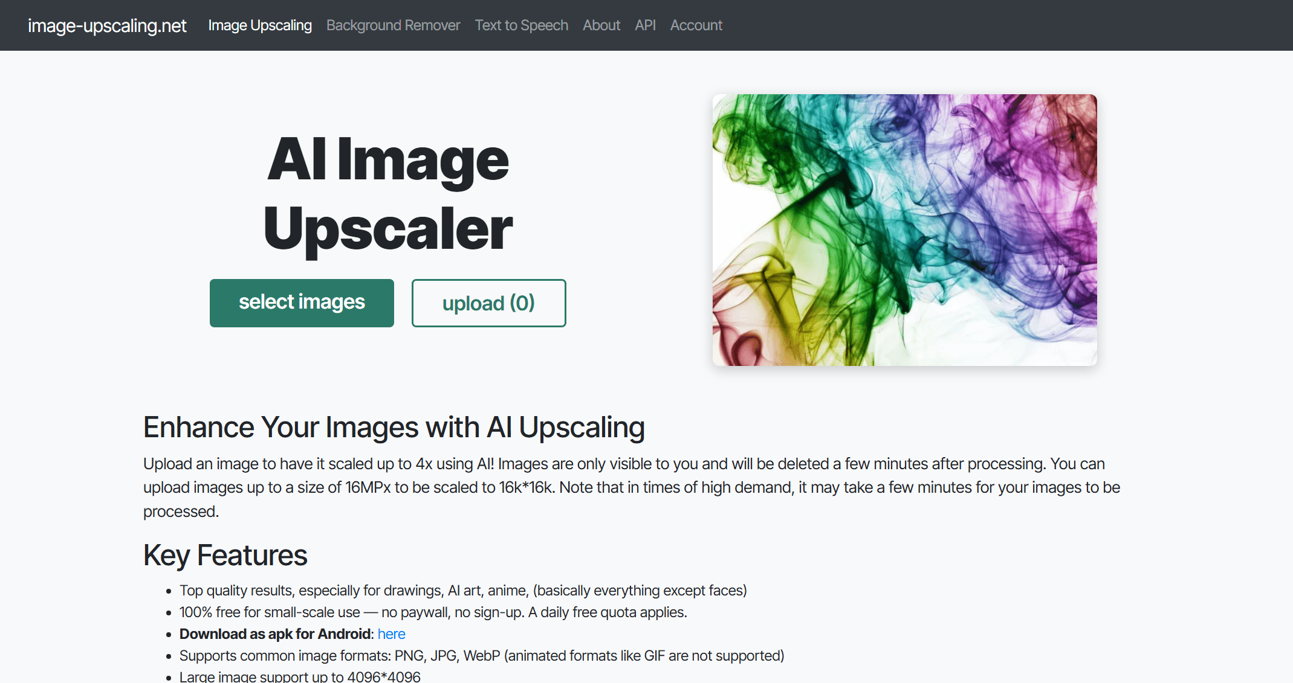Click the 'Top quality results' bullet item
The width and height of the screenshot is (1293, 683).
tap(462, 591)
